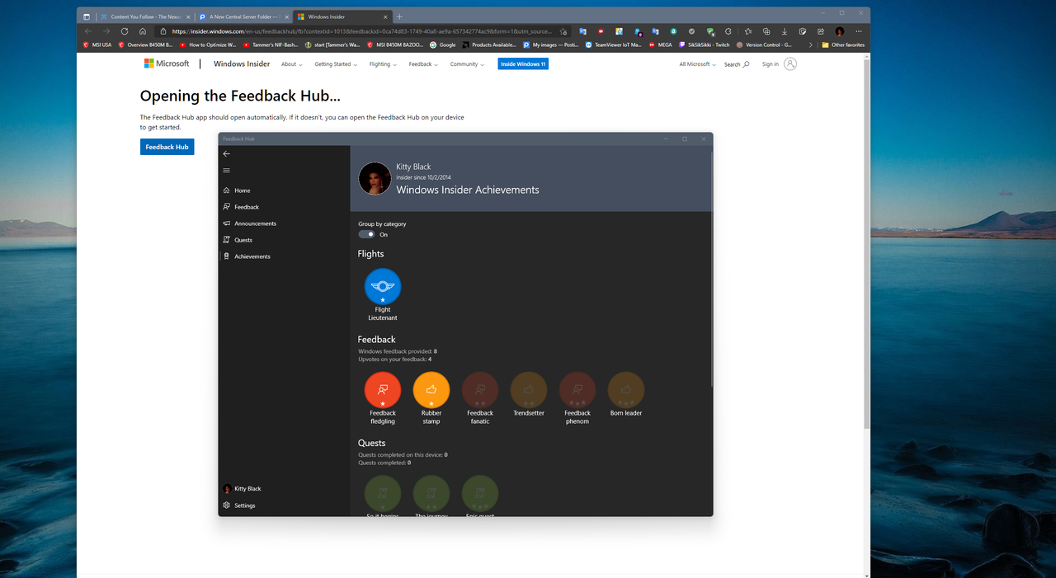Click the browser refresh button
The height and width of the screenshot is (578, 1056).
125,31
